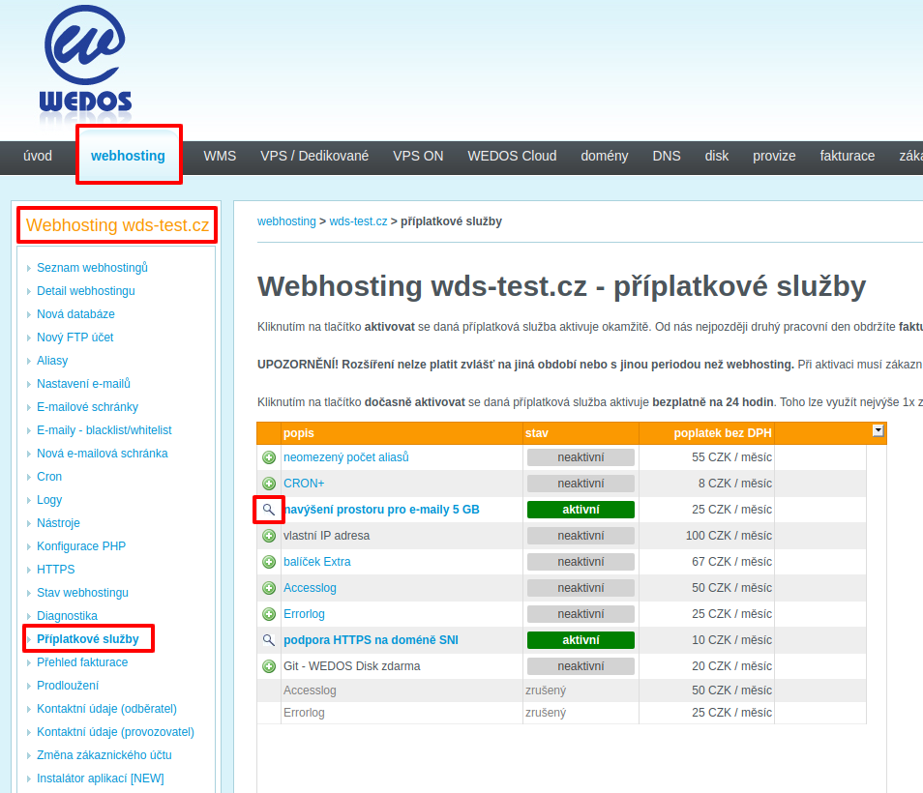The image size is (923, 793).
Task: Open the table options dropdown arrow in header
Action: pos(878,431)
